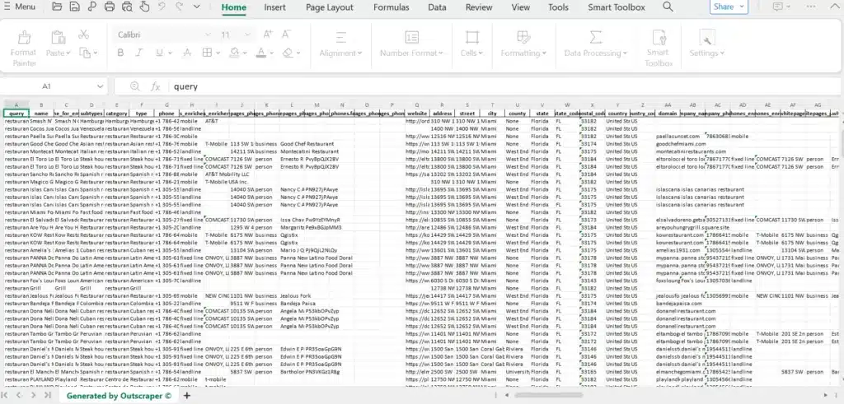Viewport: 844px width, 404px height.
Task: Click the Number Format icon
Action: coord(412,37)
